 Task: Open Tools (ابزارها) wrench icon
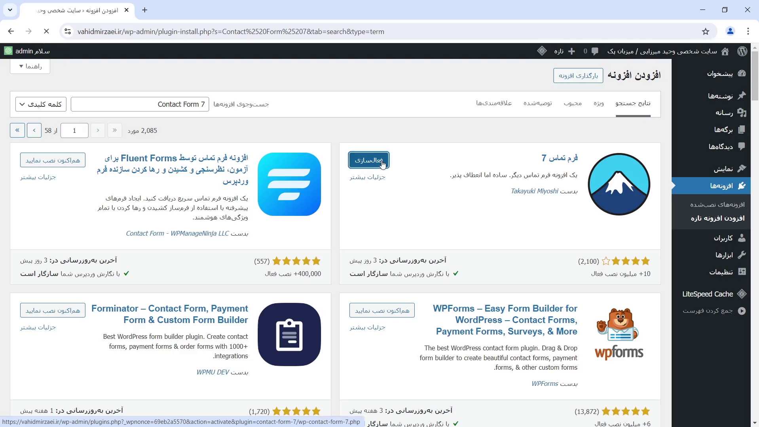pos(742,255)
